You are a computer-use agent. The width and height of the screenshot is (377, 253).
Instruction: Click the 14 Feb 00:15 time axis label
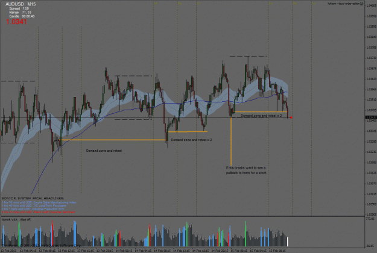coord(124,251)
